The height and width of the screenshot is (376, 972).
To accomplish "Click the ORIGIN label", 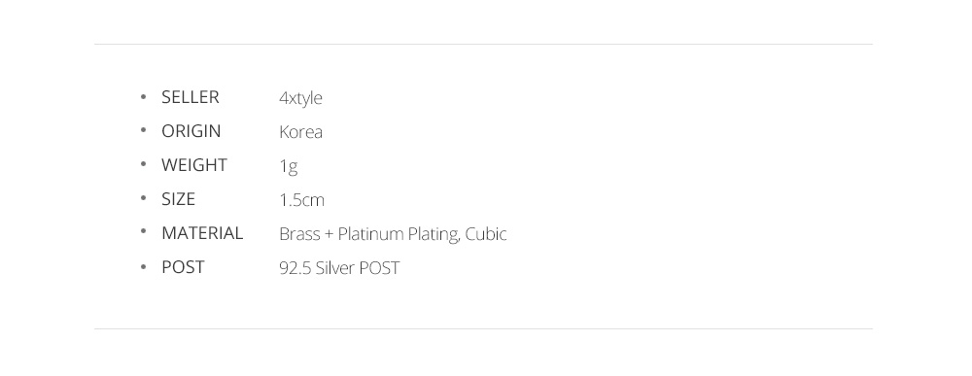I will coord(191,131).
